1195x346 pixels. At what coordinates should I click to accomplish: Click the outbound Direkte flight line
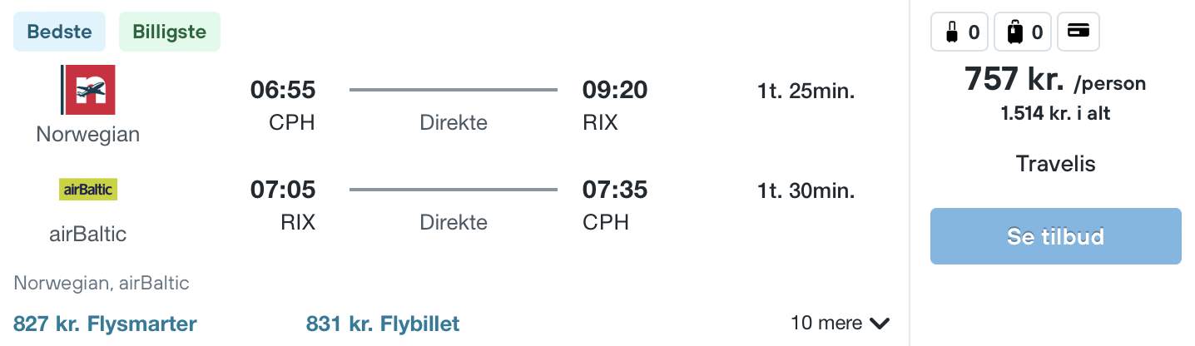(454, 90)
